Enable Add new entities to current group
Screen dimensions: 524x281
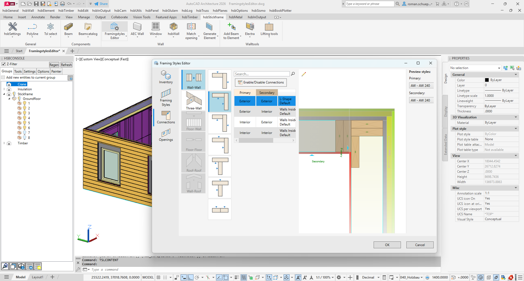click(x=4, y=77)
